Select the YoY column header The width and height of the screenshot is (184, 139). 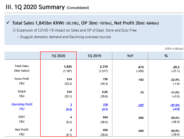click(x=130, y=56)
